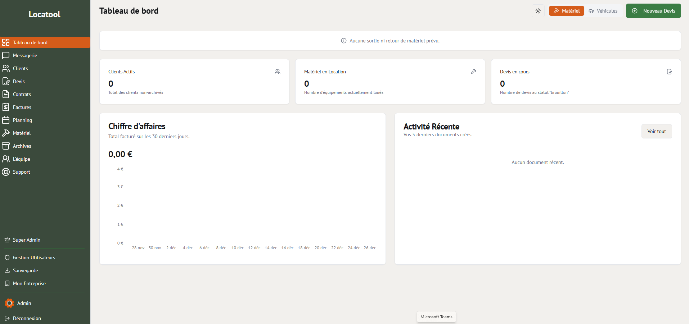Switch to Matériel mode
This screenshot has width=689, height=324.
click(x=566, y=11)
